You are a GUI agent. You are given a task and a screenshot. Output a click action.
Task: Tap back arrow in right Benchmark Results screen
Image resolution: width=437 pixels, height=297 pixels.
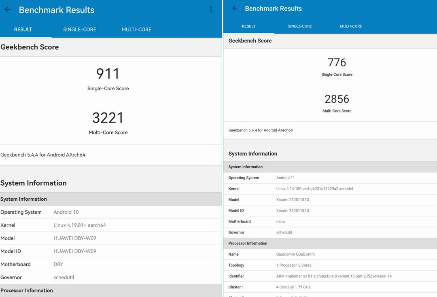point(235,8)
